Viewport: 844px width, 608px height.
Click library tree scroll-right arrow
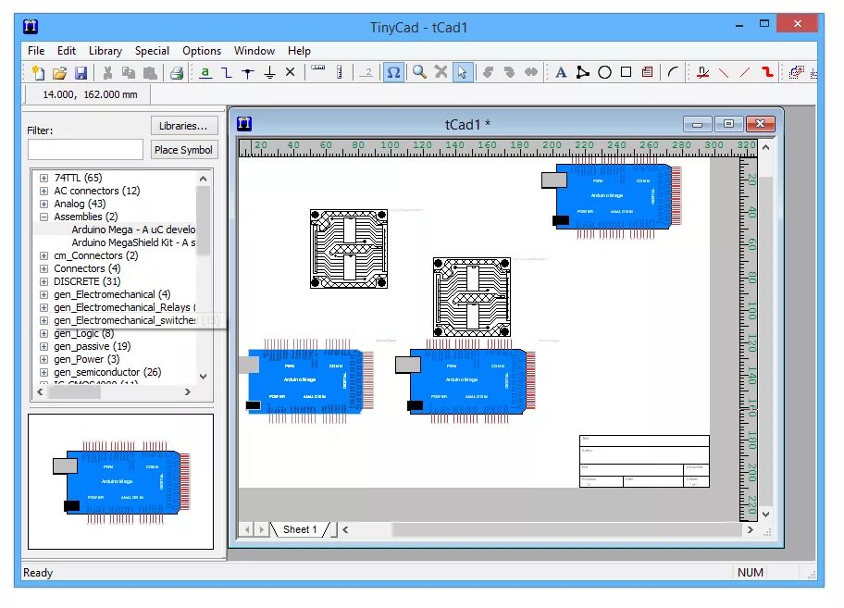click(187, 392)
